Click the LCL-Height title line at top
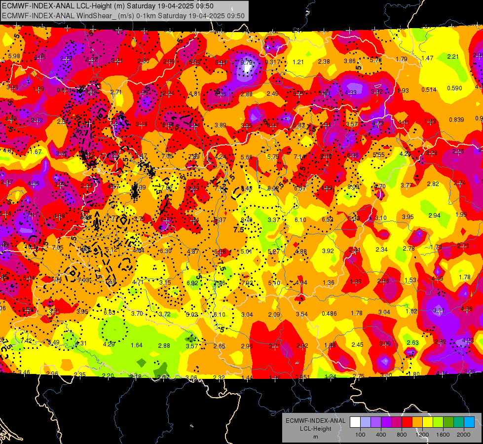Image resolution: width=483 pixels, height=444 pixels. click(108, 6)
